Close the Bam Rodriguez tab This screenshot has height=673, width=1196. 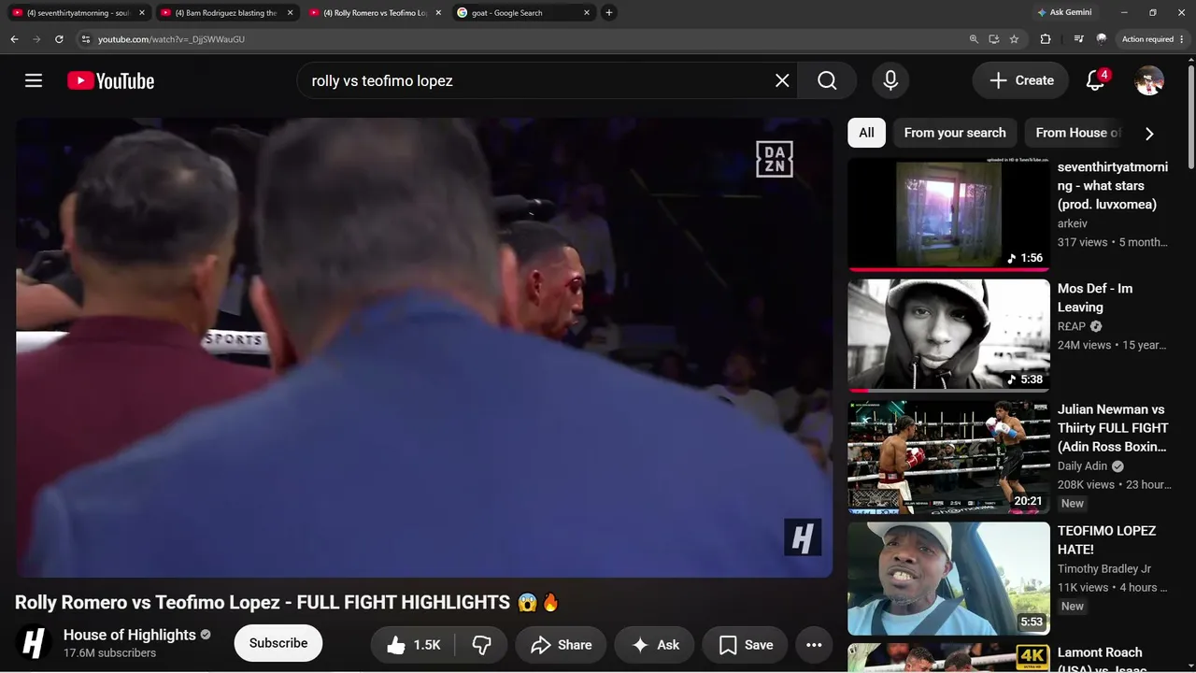[x=290, y=13]
